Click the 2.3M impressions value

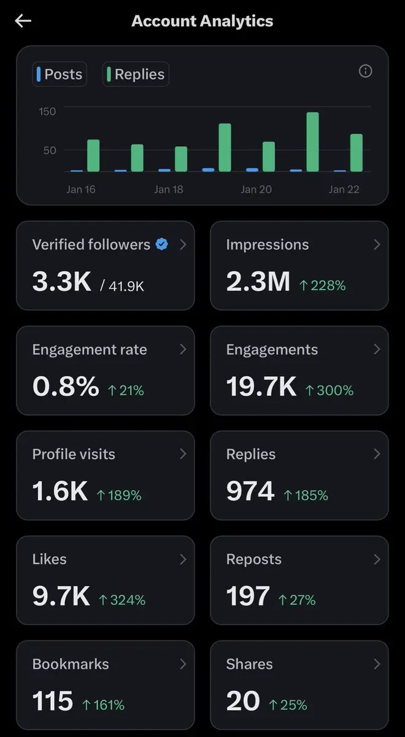click(x=258, y=282)
